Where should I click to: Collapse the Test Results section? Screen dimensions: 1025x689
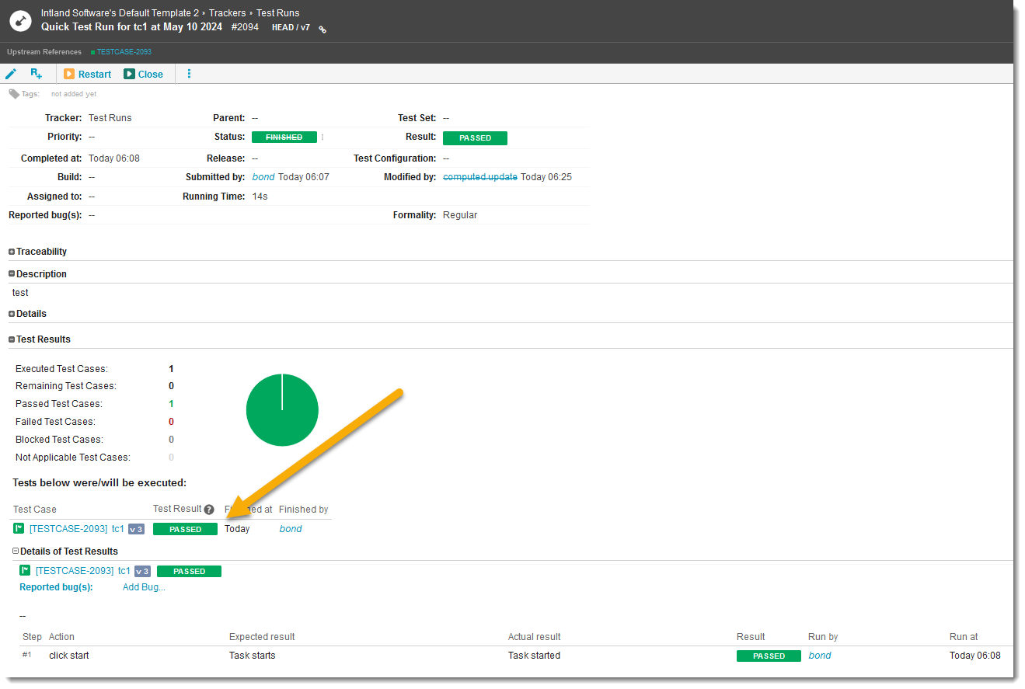(x=11, y=339)
